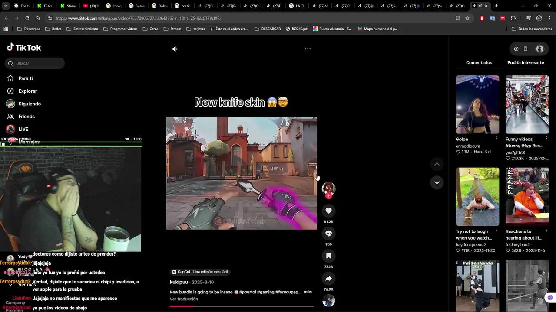Go back in browser history
Viewport: 556px width, 312px height.
pos(6,18)
